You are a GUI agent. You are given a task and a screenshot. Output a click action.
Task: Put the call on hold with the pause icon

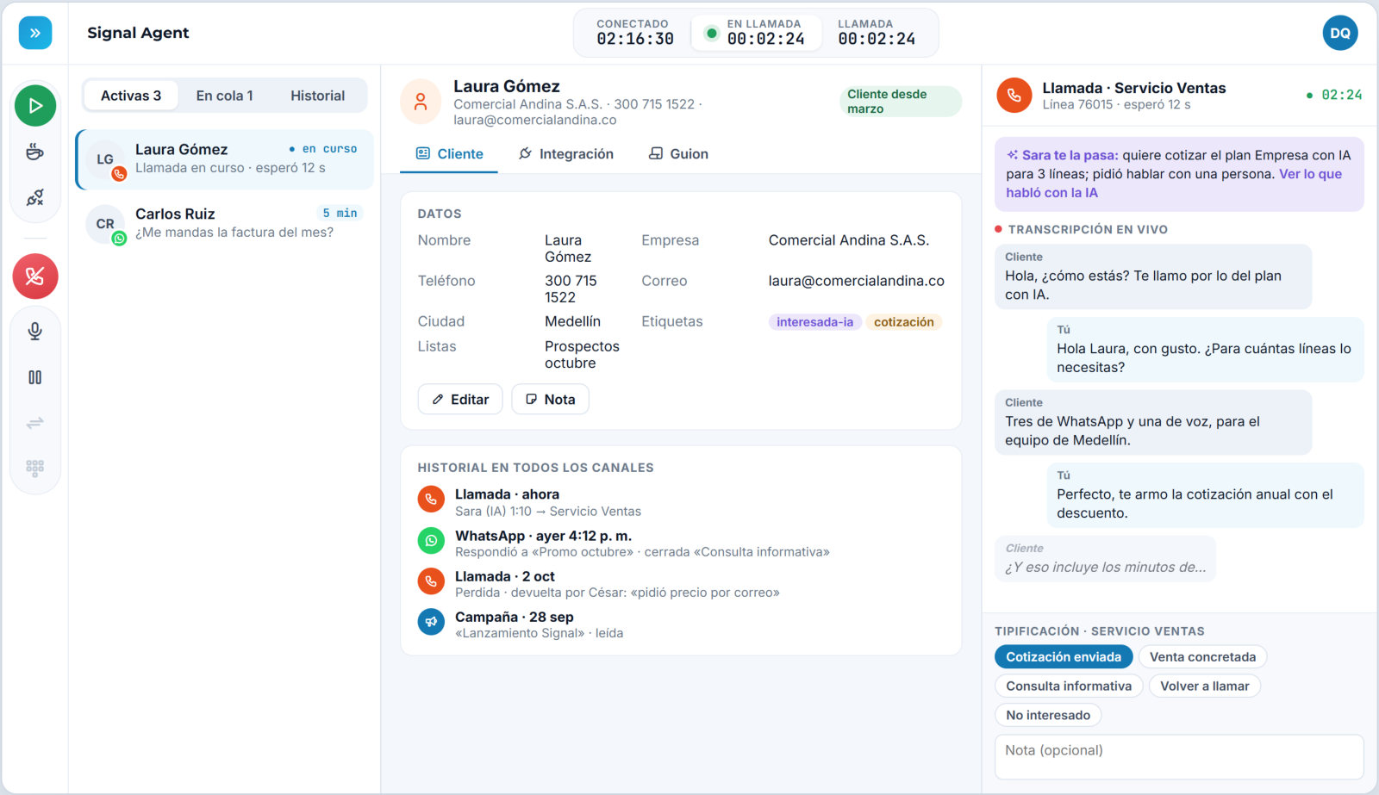35,377
